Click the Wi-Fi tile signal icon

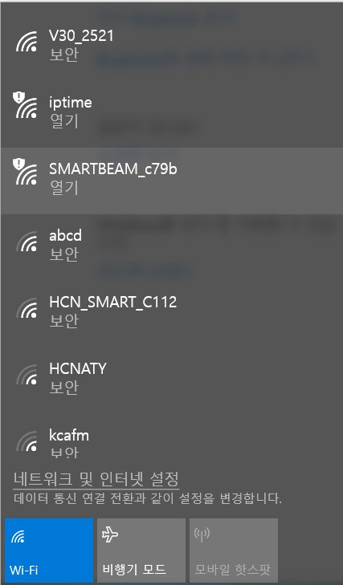(x=17, y=537)
